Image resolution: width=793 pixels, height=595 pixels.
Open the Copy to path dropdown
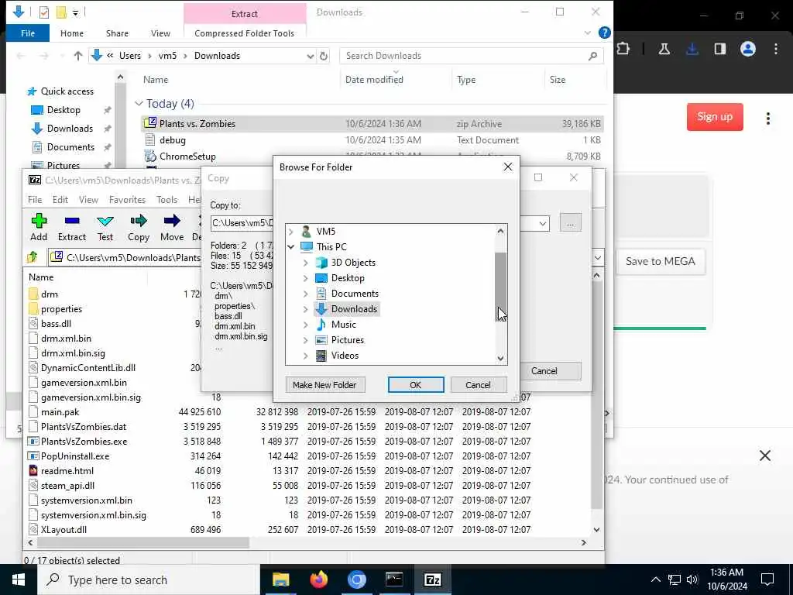pyautogui.click(x=543, y=223)
